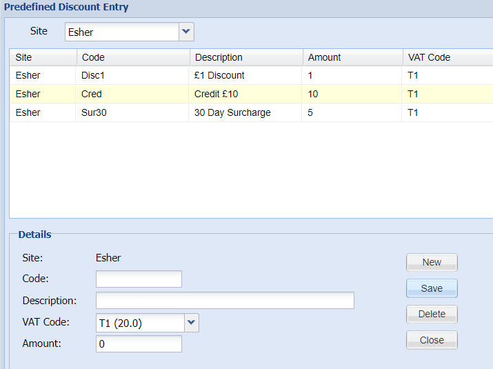Image resolution: width=493 pixels, height=369 pixels.
Task: Expand the VAT Code dropdown arrow
Action: [x=192, y=322]
